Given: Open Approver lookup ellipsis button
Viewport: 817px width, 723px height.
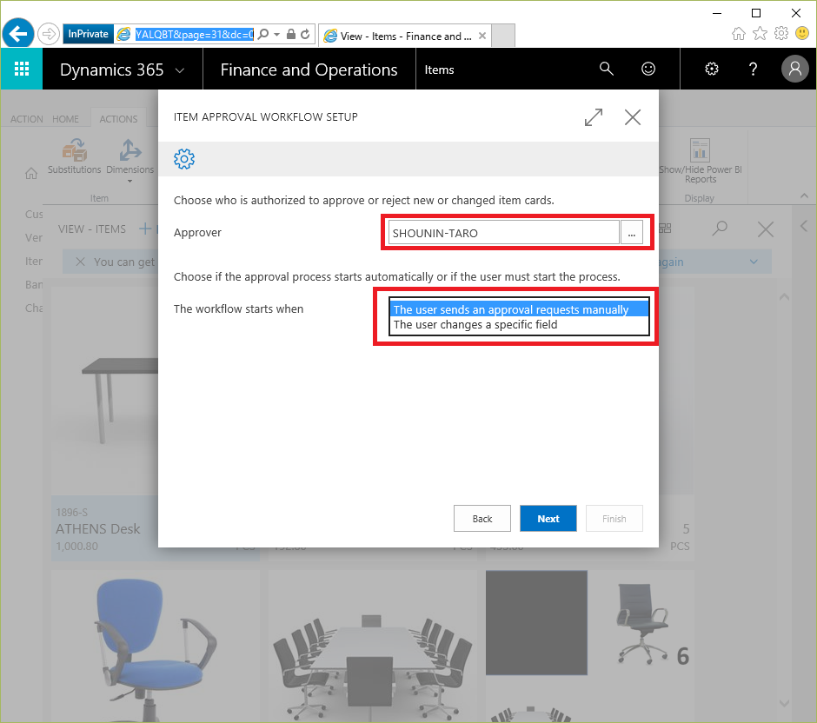Looking at the screenshot, I should tap(632, 233).
